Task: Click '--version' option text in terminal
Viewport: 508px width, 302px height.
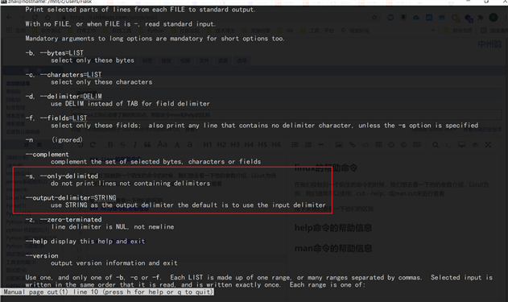Action: pyautogui.click(x=42, y=255)
